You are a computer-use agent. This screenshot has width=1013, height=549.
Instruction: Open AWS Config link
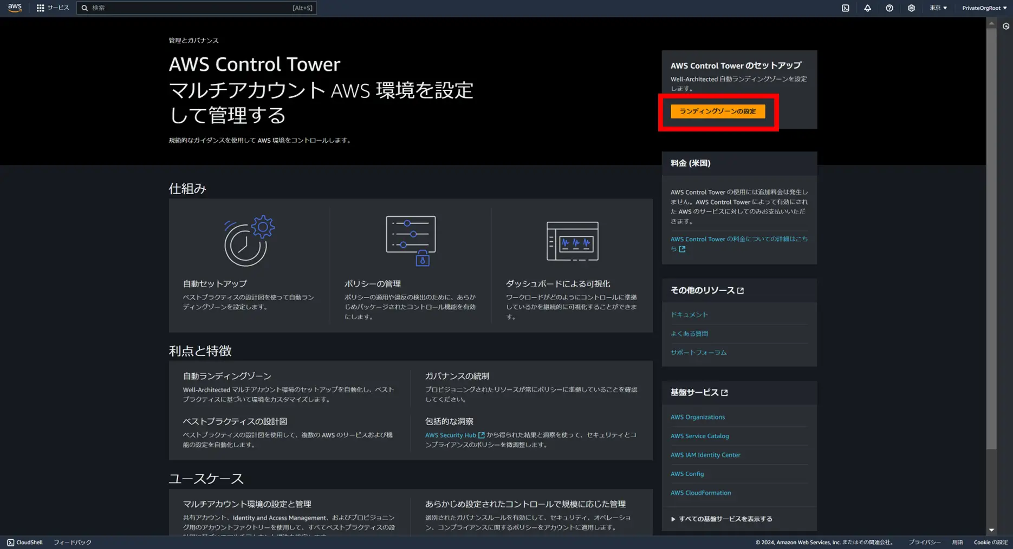tap(687, 474)
